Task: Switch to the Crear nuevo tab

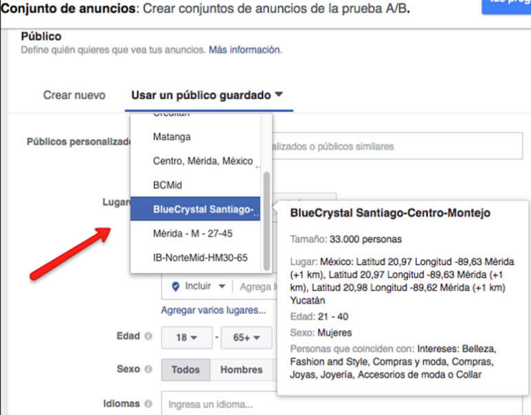Action: pyautogui.click(x=74, y=95)
